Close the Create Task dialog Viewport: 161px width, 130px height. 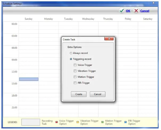tap(109, 39)
